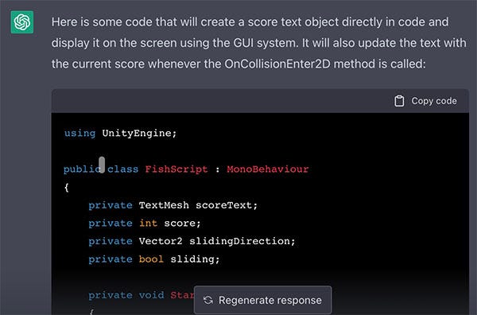The image size is (477, 315).
Task: Click the code block header bar
Action: tap(260, 101)
